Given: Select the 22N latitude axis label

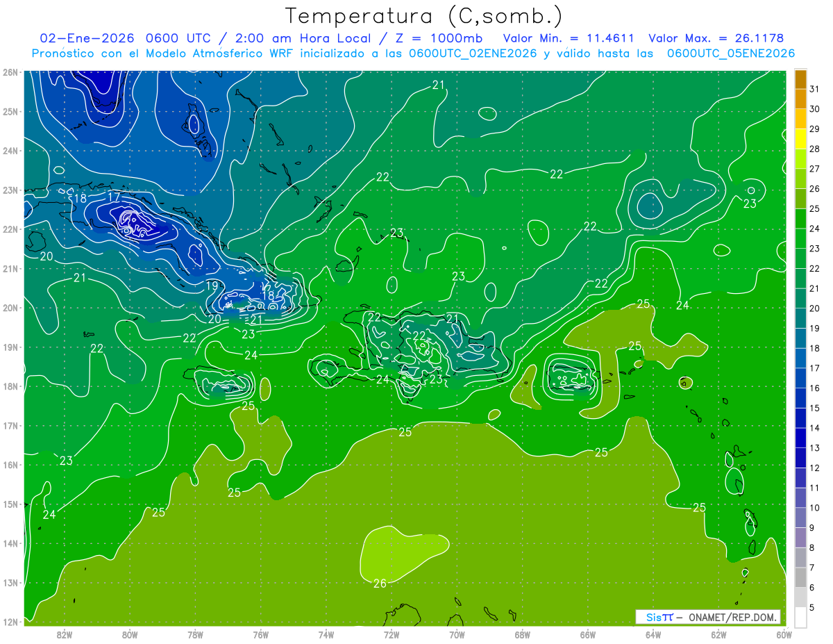Looking at the screenshot, I should coord(10,229).
